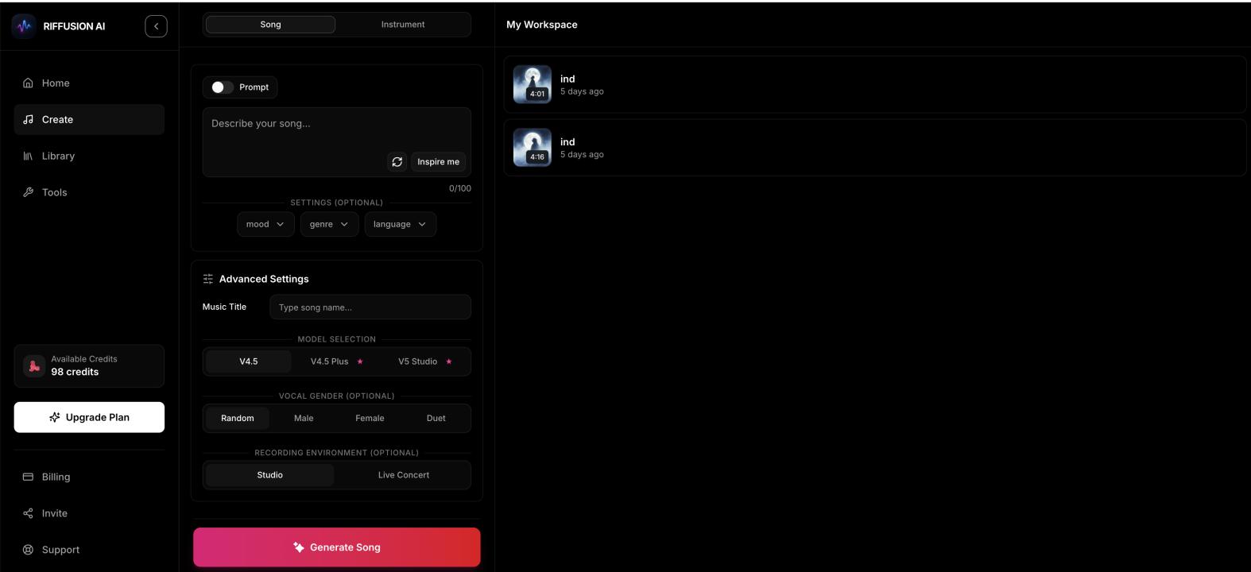Click the refresh icon beside Inspire me

point(397,162)
